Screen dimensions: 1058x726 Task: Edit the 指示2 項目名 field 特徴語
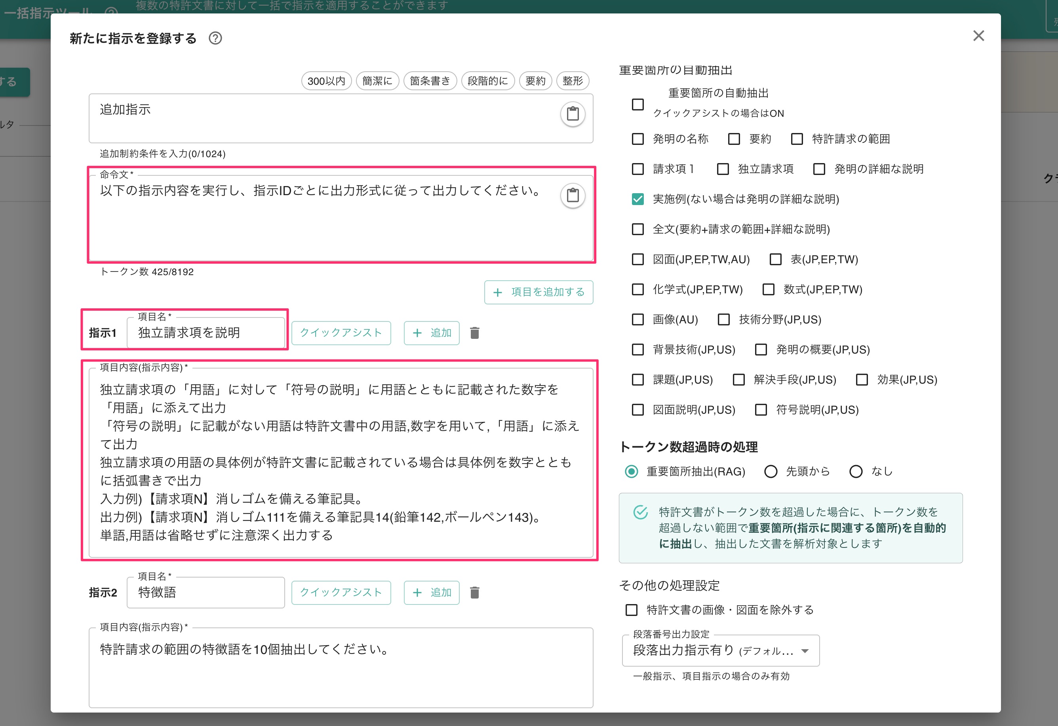(x=206, y=593)
